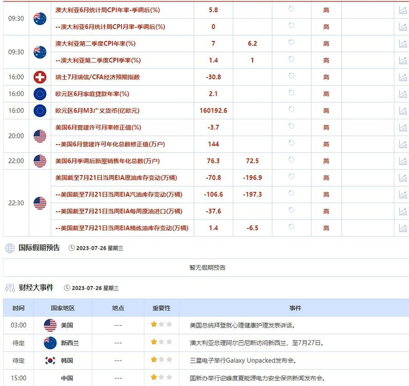Open chart icon for 澳大利亚第二季度CPI年率 row
Image resolution: width=409 pixels, height=386 pixels.
(x=403, y=44)
